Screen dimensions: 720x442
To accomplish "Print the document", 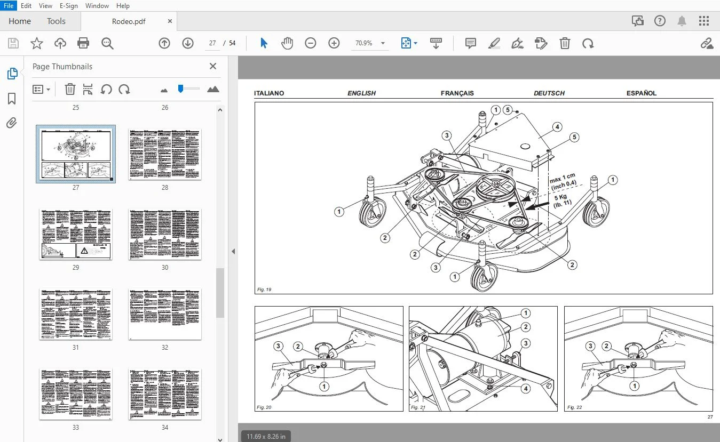I will 83,43.
